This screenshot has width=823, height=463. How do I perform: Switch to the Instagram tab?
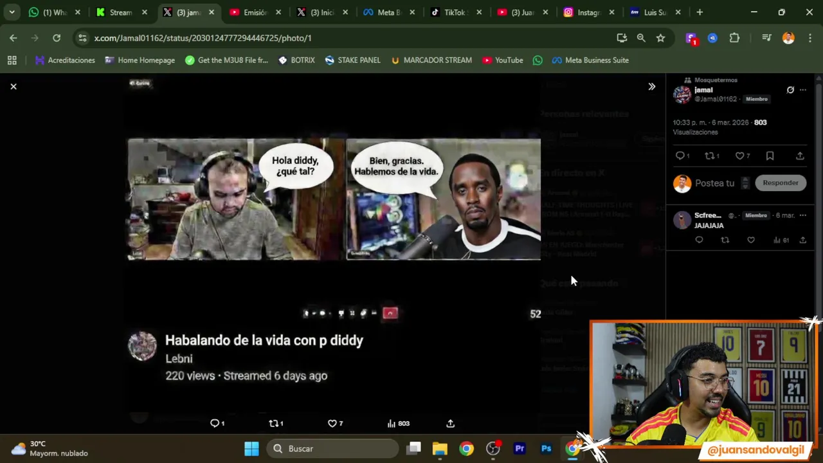coord(588,12)
